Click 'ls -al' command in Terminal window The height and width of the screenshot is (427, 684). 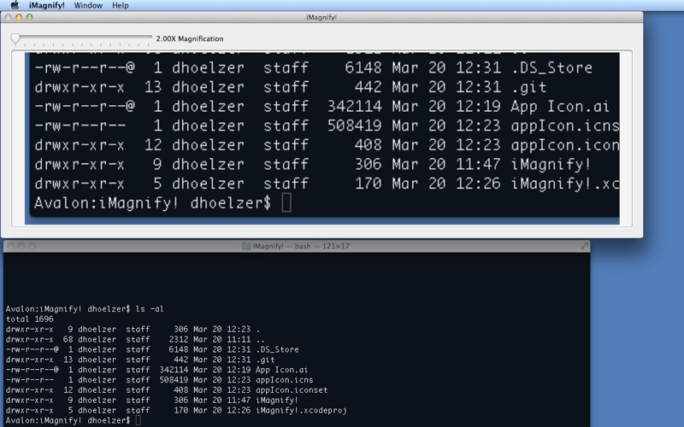pos(150,309)
